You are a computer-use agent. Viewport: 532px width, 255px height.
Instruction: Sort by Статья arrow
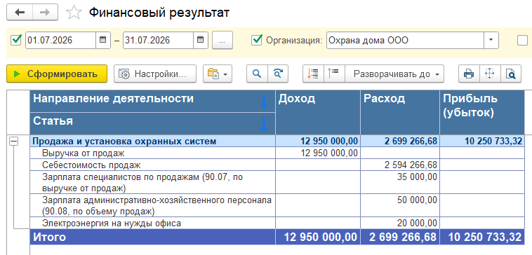coord(264,123)
